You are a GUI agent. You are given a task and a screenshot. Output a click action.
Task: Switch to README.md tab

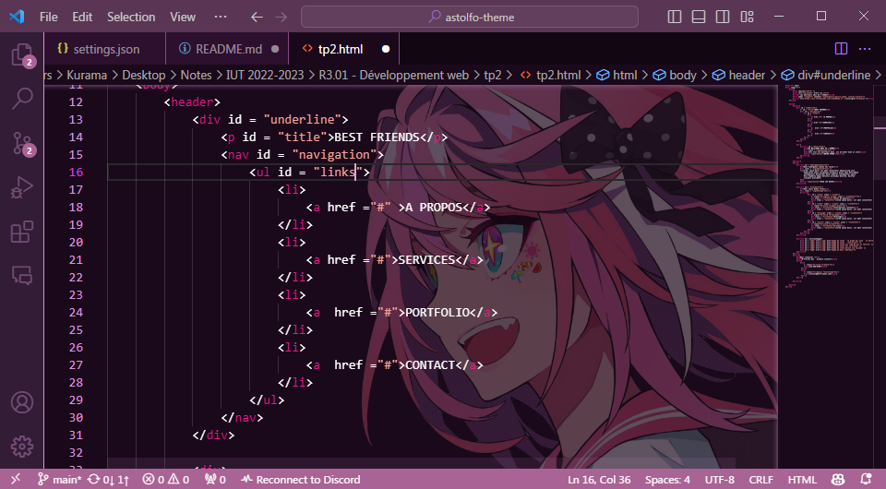pos(228,49)
